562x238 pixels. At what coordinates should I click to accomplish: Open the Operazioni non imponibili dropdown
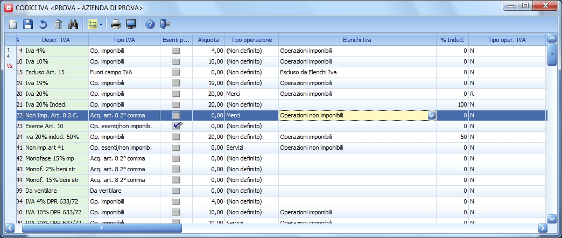click(432, 115)
